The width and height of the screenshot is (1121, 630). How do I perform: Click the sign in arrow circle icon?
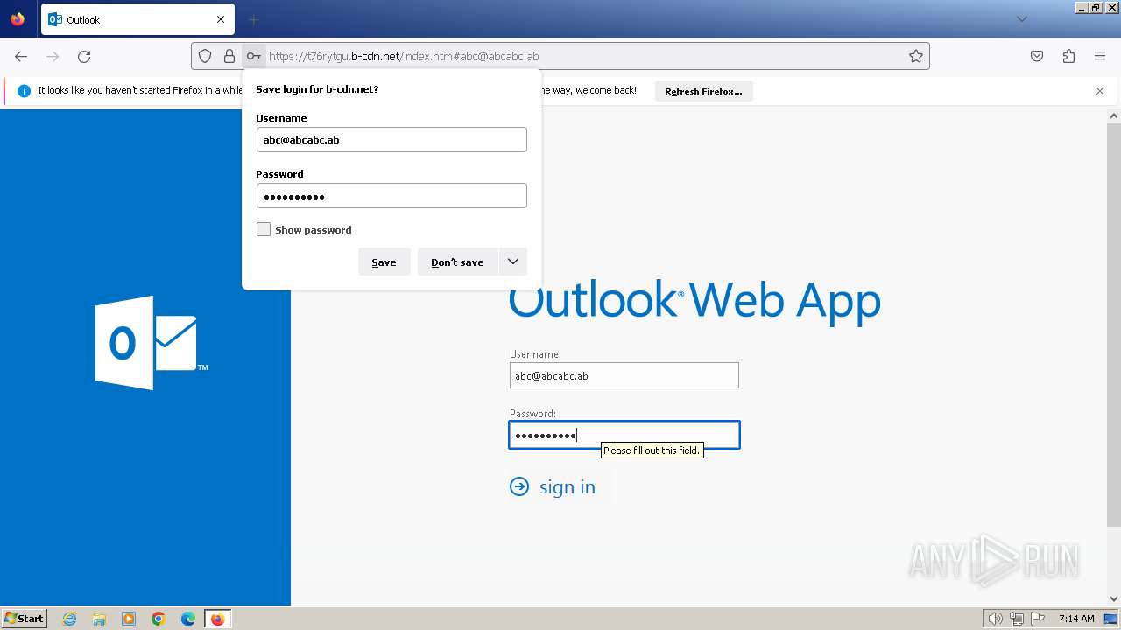(519, 486)
